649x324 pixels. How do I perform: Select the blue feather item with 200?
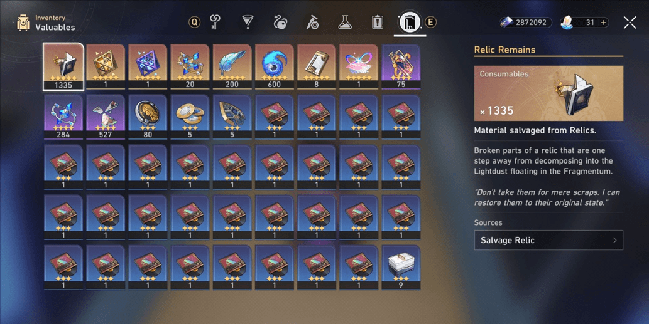click(x=232, y=66)
